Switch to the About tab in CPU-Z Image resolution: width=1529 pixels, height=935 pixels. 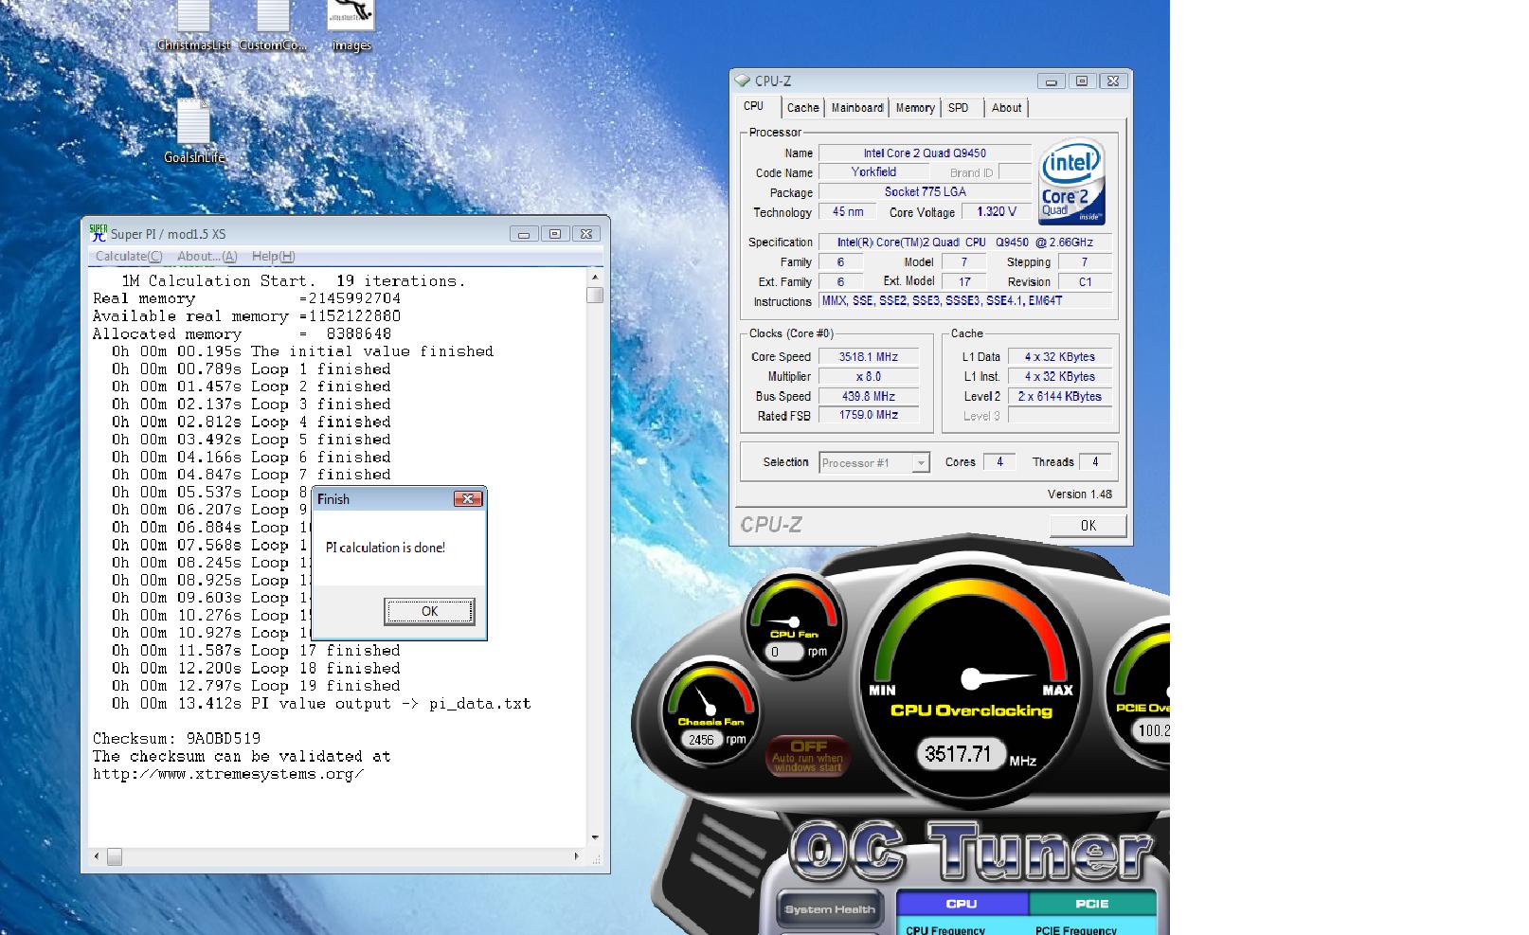click(1006, 108)
